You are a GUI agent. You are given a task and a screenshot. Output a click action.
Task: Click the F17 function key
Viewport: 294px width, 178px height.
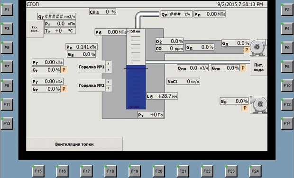click(x=86, y=171)
